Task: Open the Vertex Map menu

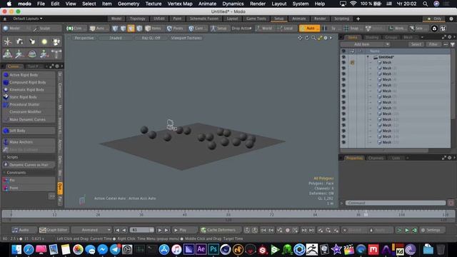Action: click(x=180, y=4)
